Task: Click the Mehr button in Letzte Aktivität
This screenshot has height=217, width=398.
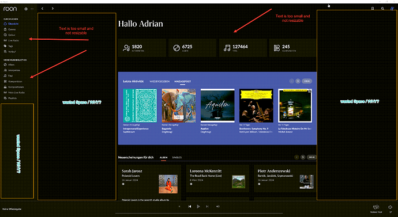Action: 307,81
